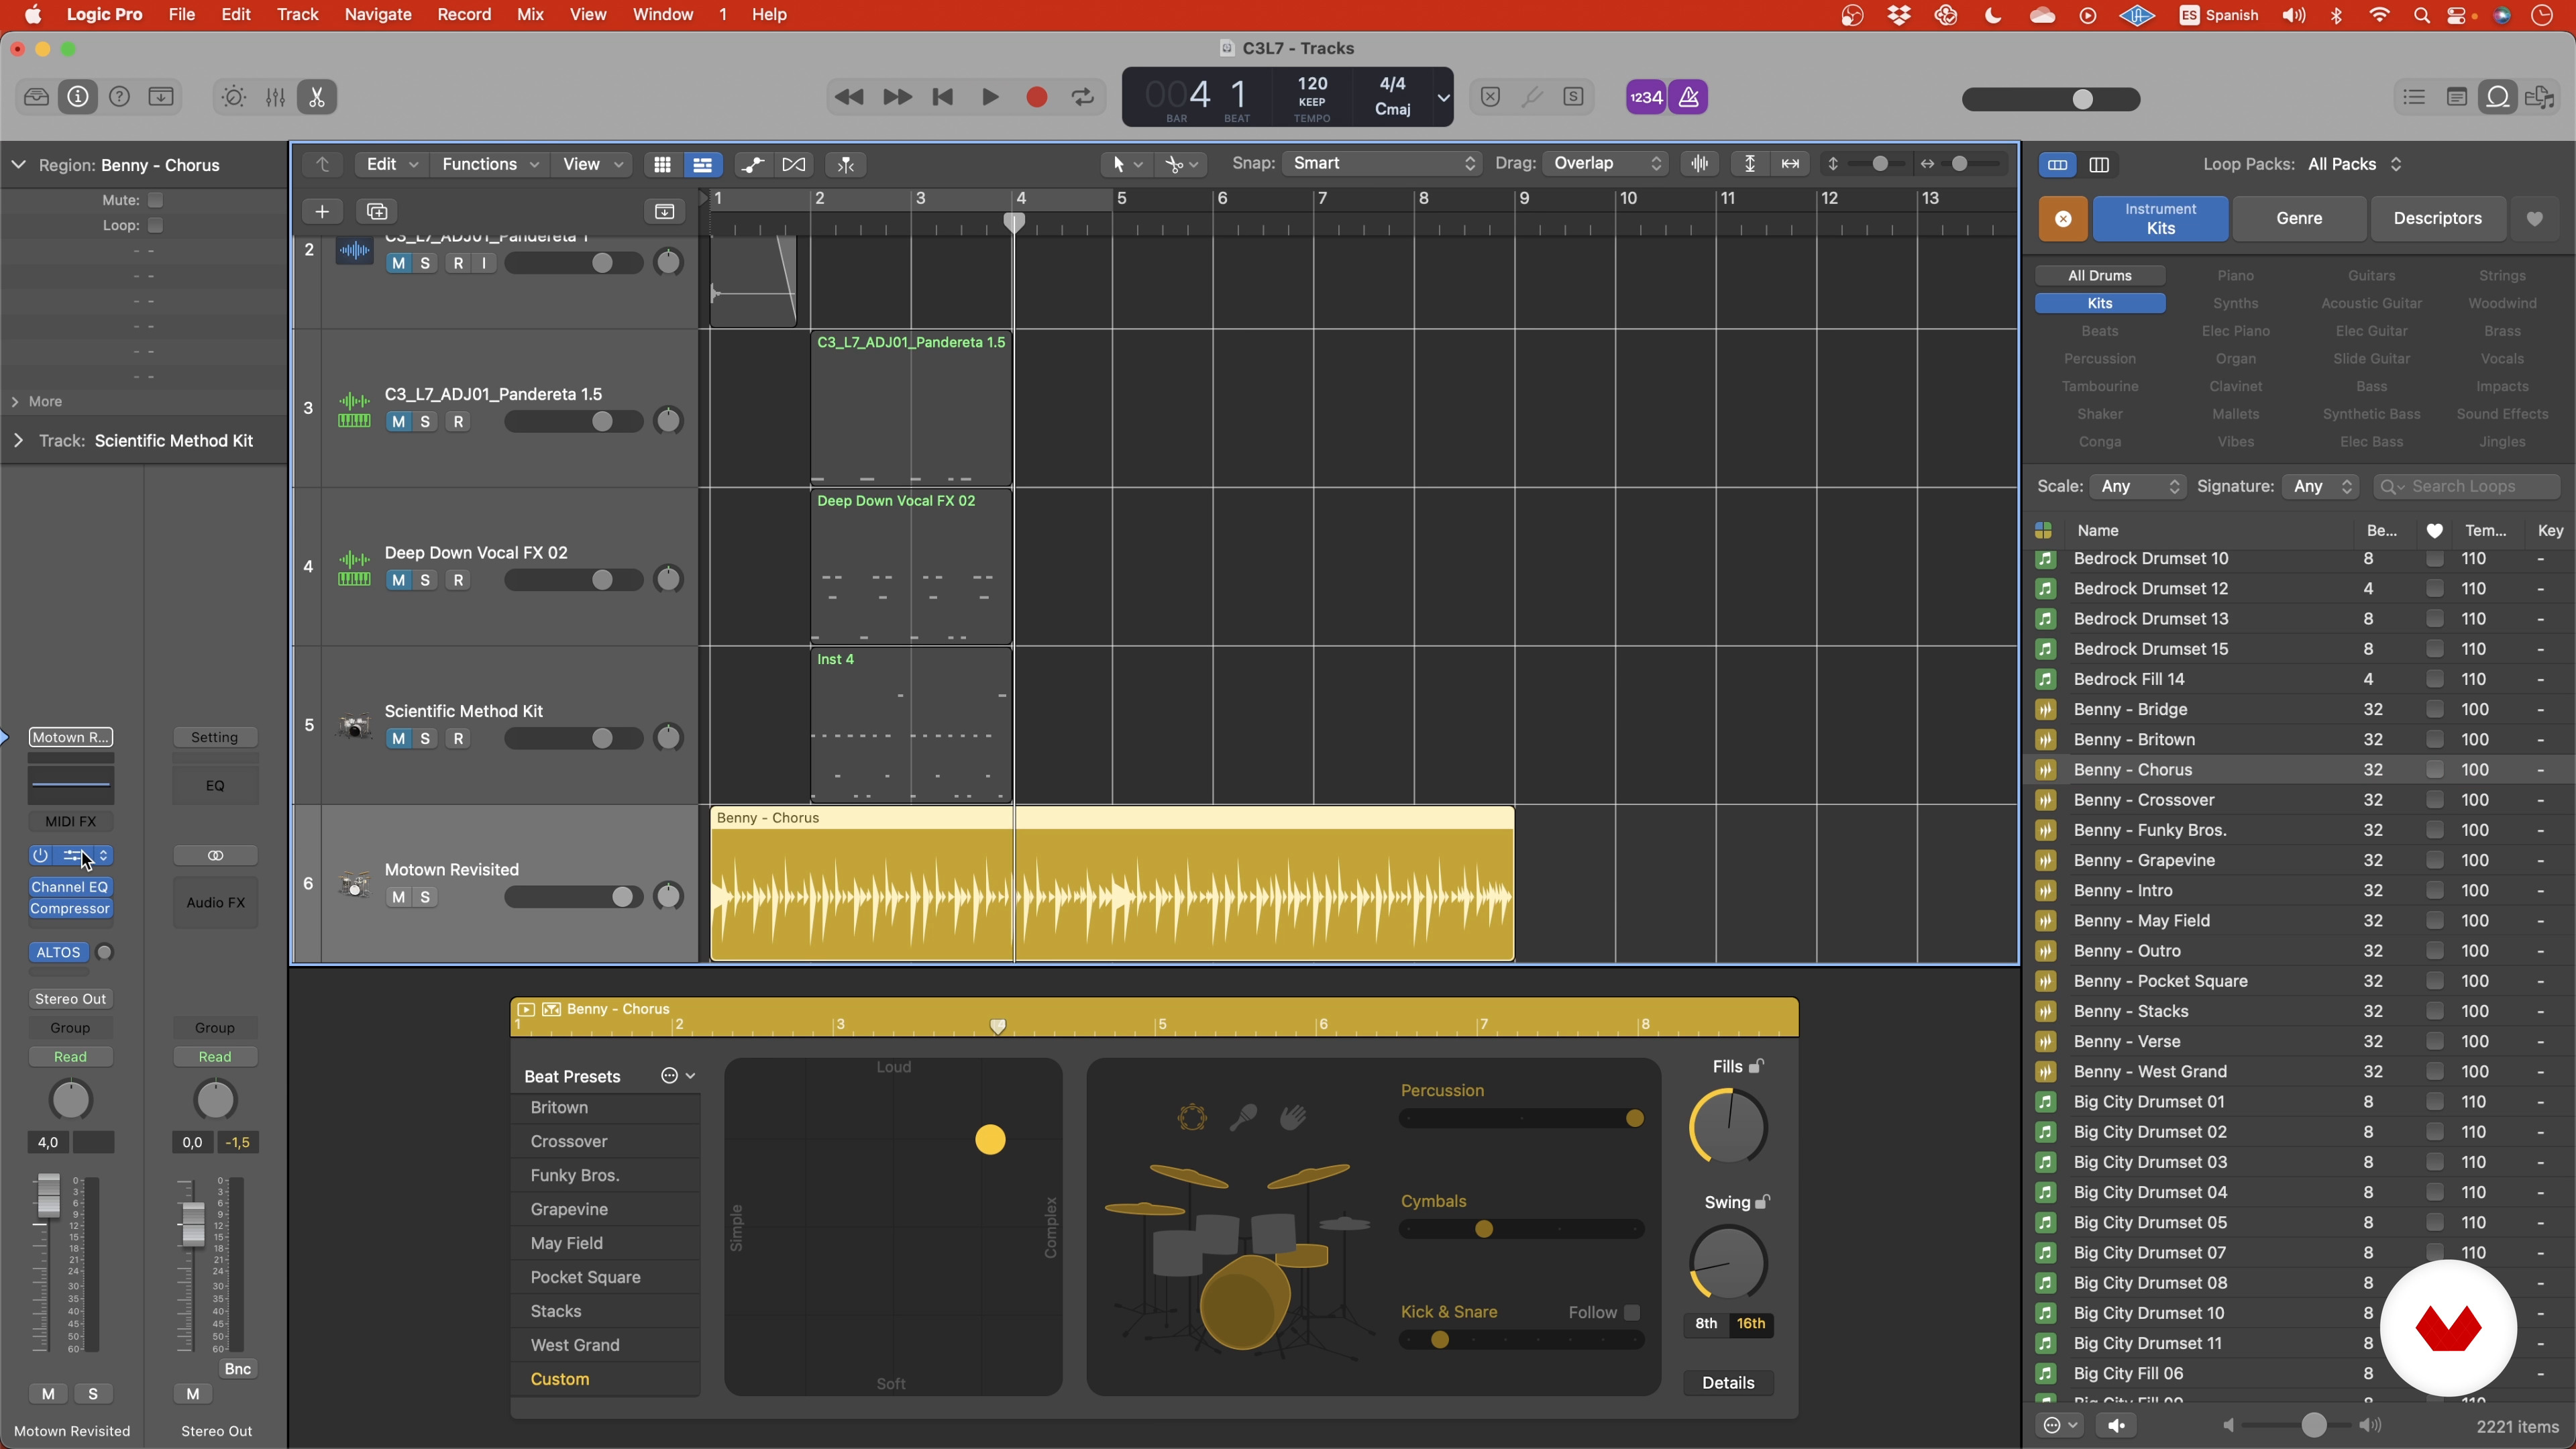This screenshot has height=1449, width=2576.
Task: Open Quick Help question mark icon
Action: pyautogui.click(x=119, y=97)
